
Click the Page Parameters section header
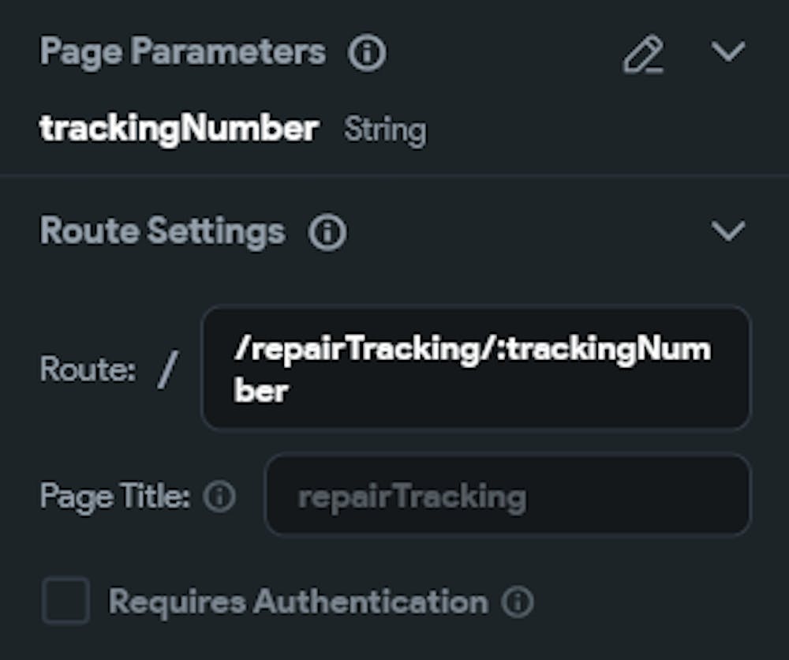[x=182, y=53]
